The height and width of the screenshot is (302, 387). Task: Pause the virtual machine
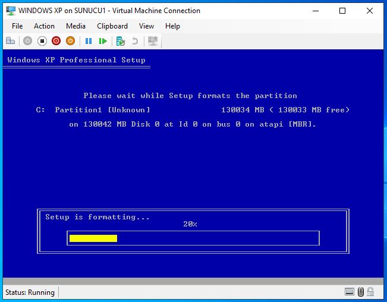pos(89,40)
